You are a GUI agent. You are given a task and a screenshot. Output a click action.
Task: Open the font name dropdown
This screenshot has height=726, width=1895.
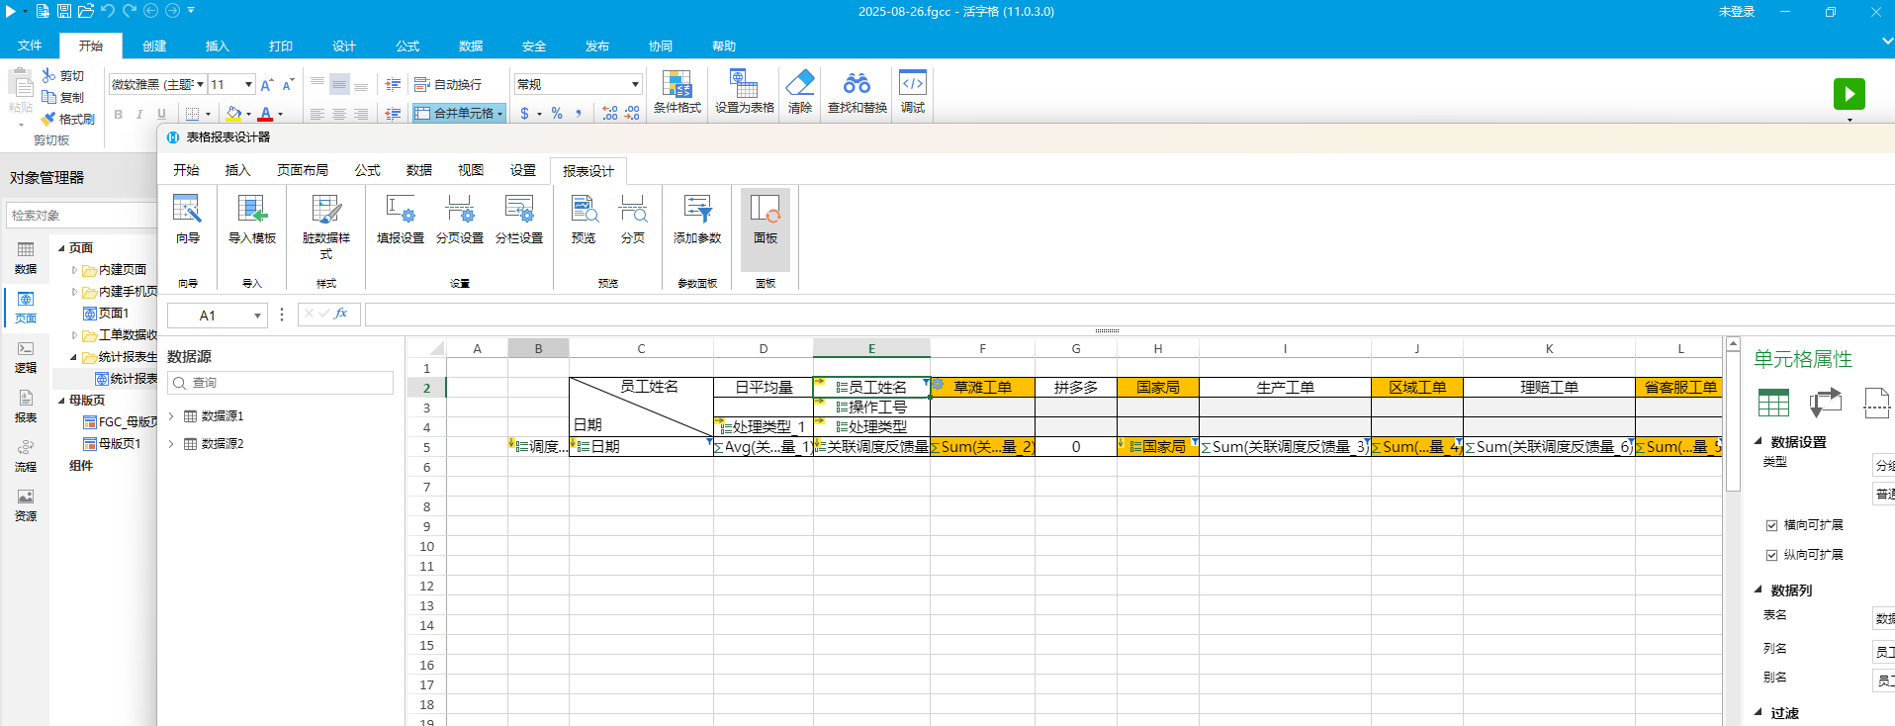point(200,84)
